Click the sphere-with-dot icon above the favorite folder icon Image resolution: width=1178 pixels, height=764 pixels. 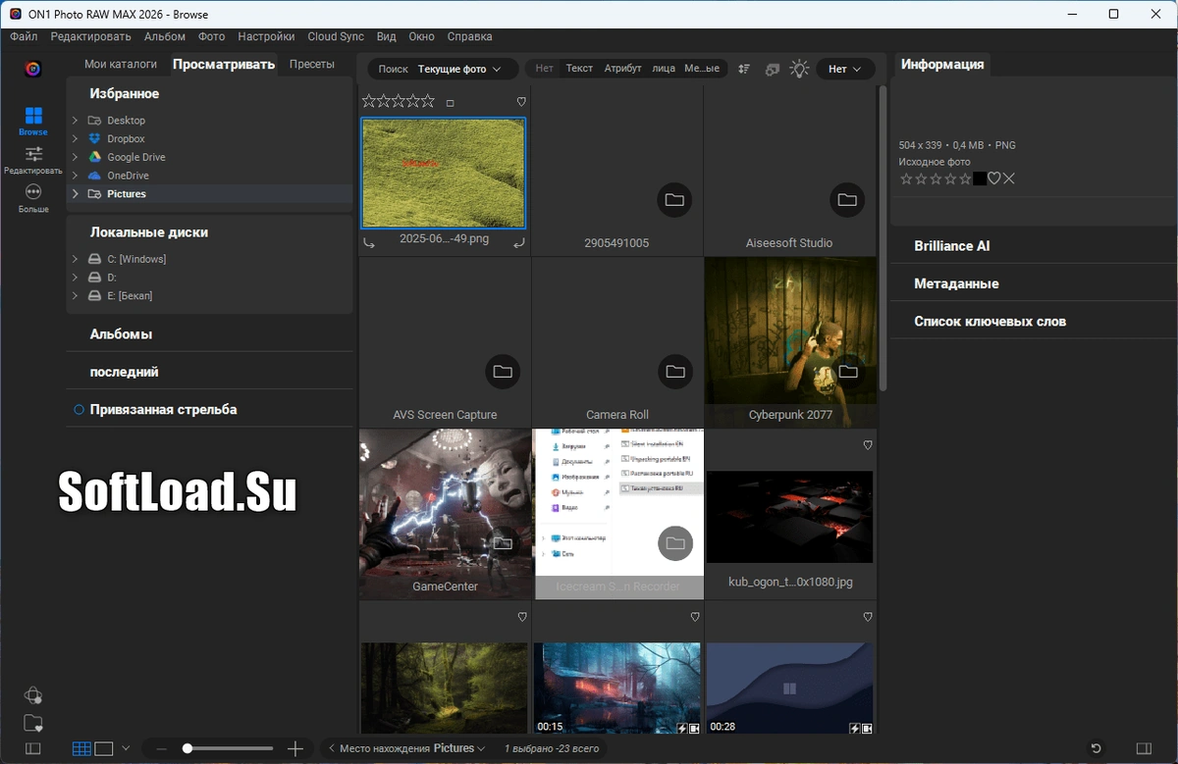(33, 695)
